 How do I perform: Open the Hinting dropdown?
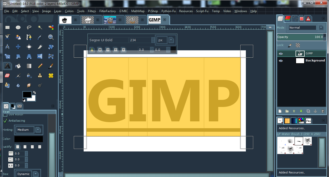pyautogui.click(x=28, y=130)
